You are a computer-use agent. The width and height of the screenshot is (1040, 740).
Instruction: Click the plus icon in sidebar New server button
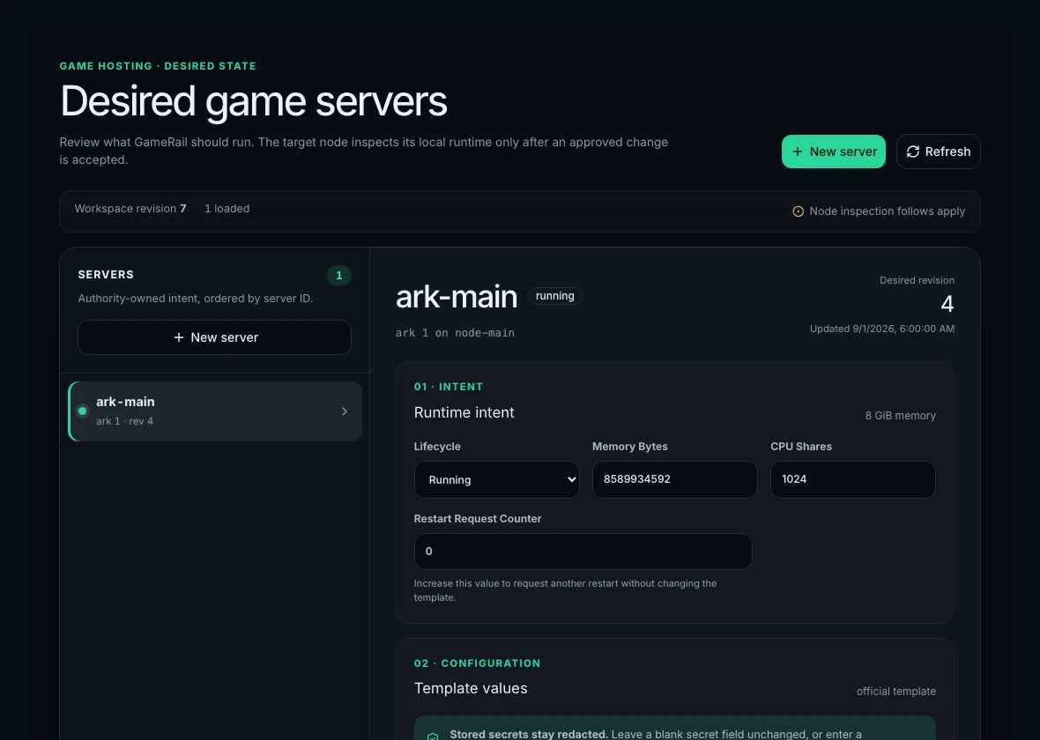click(x=178, y=337)
